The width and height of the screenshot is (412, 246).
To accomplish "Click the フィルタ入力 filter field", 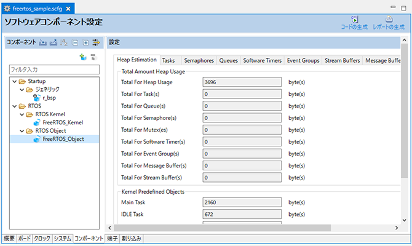I will tap(54, 69).
